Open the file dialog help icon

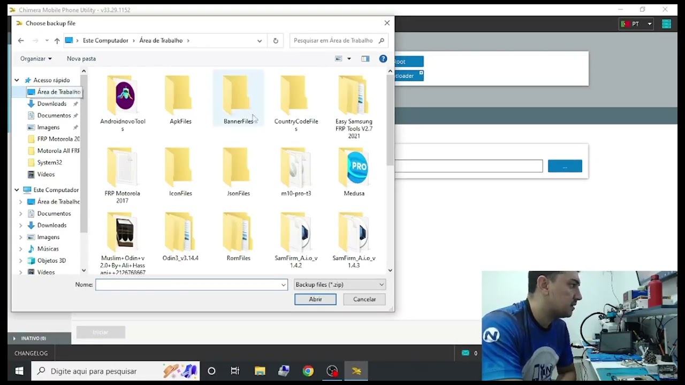(383, 59)
